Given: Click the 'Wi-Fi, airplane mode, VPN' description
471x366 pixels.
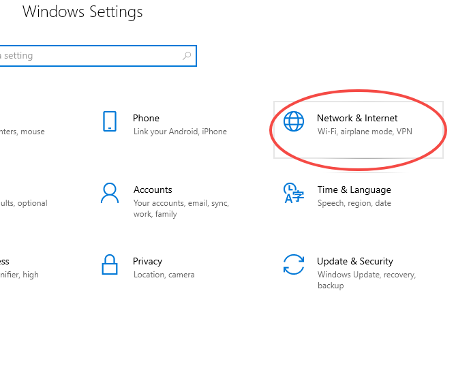Looking at the screenshot, I should pyautogui.click(x=365, y=132).
